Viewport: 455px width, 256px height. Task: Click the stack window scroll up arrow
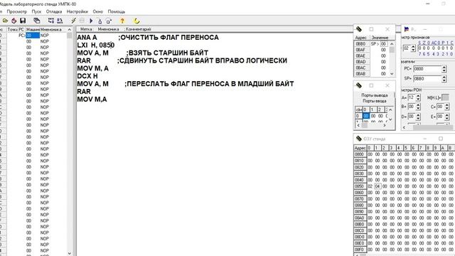click(x=392, y=44)
